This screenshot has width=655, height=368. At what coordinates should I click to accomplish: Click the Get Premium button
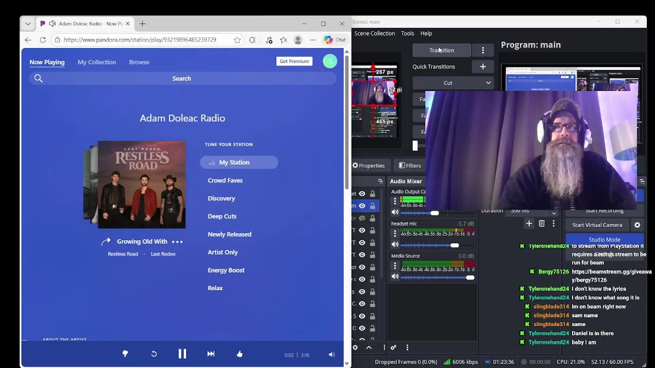(x=294, y=61)
